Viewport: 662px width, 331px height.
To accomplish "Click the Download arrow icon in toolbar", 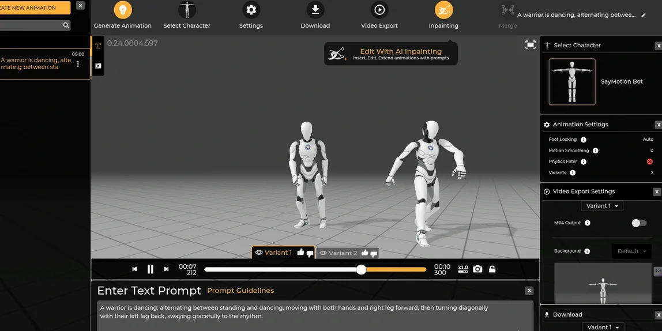I will [315, 10].
